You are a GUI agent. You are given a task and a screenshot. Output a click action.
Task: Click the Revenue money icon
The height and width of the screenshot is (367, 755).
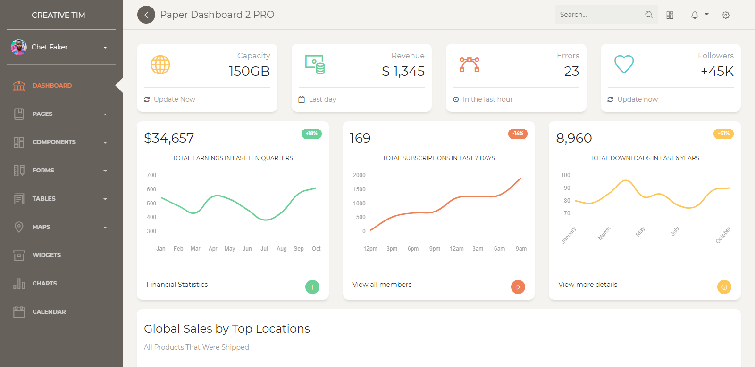click(315, 65)
